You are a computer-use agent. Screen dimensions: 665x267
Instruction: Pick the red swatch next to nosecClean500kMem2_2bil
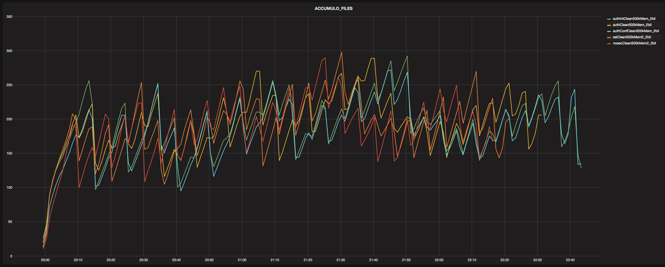coord(609,44)
